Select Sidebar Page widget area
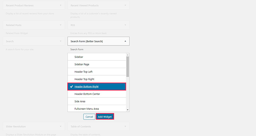Screen dimensions: 256x136 [x=97, y=64]
